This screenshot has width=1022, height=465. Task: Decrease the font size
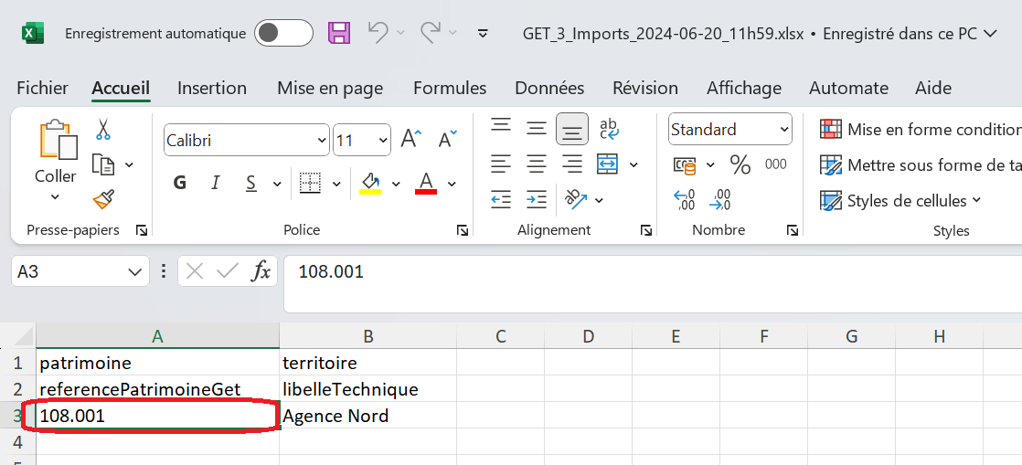[x=447, y=139]
